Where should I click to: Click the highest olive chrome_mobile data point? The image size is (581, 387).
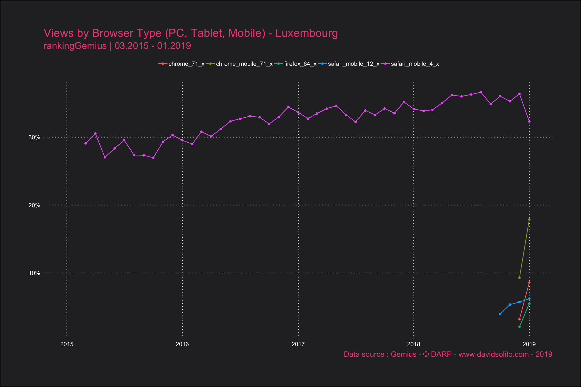[529, 220]
